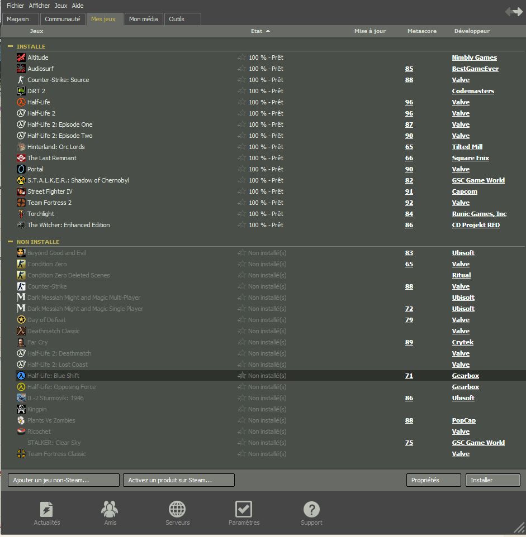526x537 pixels.
Task: Click the Hinterland: Orc Lords icon
Action: click(21, 147)
